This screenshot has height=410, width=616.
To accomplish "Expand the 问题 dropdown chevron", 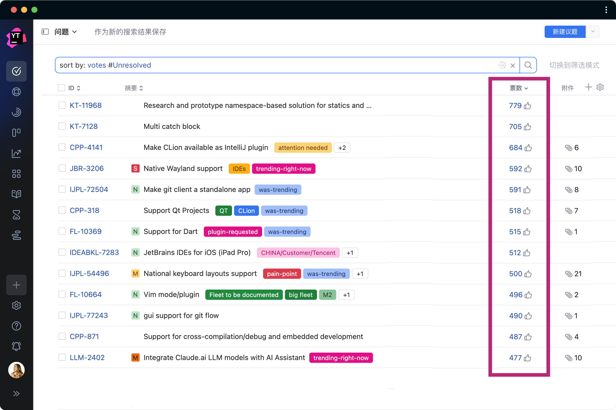I will [x=75, y=32].
